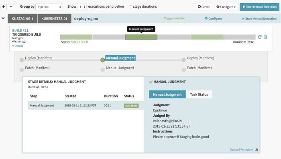Screen dimensions: 281x159
Task: Click the plus expand-all icon
Action: pyautogui.click(x=4, y=7)
